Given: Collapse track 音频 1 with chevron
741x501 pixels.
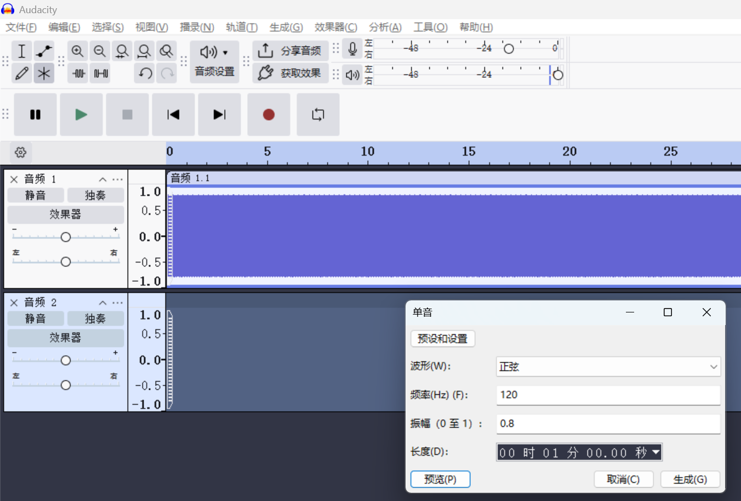Looking at the screenshot, I should tap(102, 179).
